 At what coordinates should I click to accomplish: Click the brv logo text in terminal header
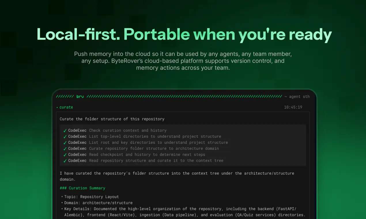[x=80, y=97]
